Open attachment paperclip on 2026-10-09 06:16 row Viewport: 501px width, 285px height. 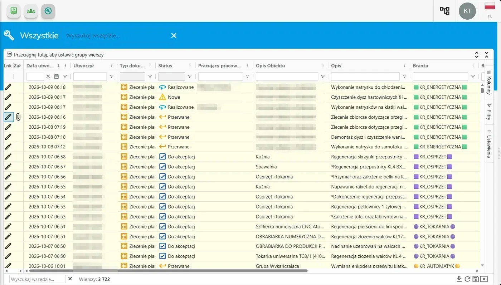point(18,117)
